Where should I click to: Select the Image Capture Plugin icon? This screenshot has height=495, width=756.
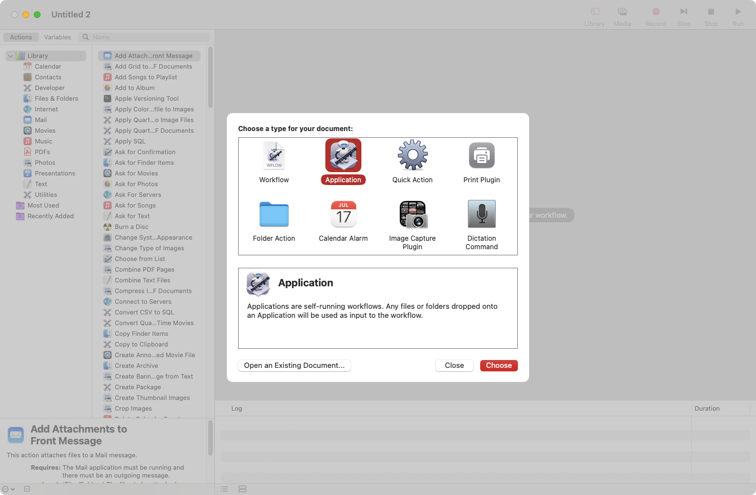pos(412,214)
